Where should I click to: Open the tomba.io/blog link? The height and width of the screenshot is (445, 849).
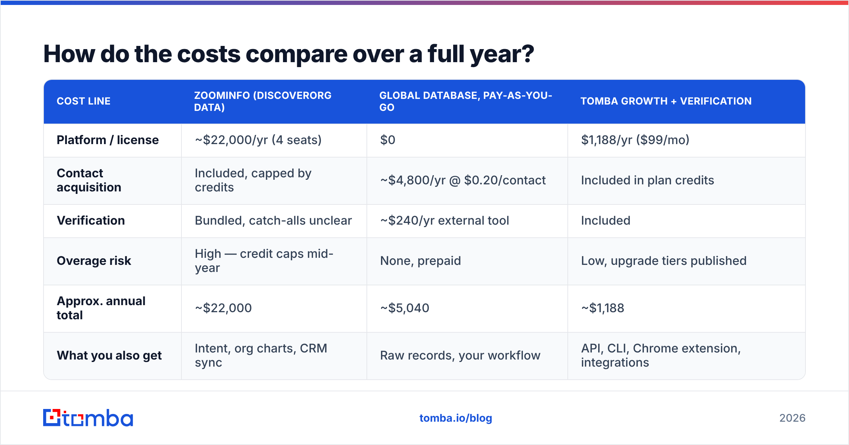tap(456, 418)
